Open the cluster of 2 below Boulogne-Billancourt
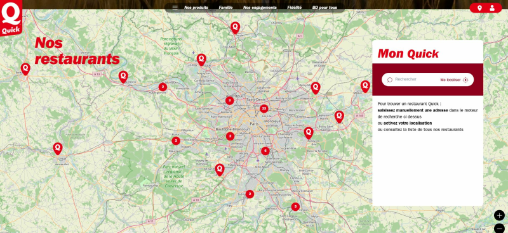Viewport: 508px width, 233px height. tap(230, 136)
